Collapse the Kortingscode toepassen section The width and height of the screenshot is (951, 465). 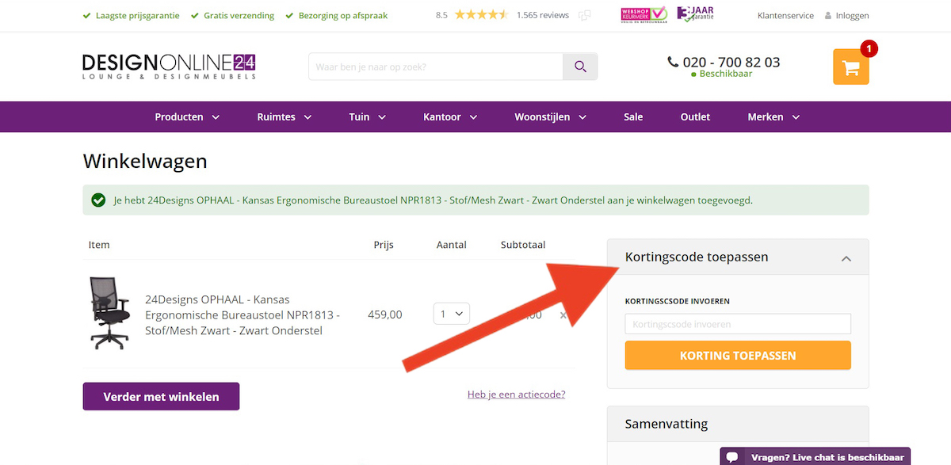click(846, 258)
